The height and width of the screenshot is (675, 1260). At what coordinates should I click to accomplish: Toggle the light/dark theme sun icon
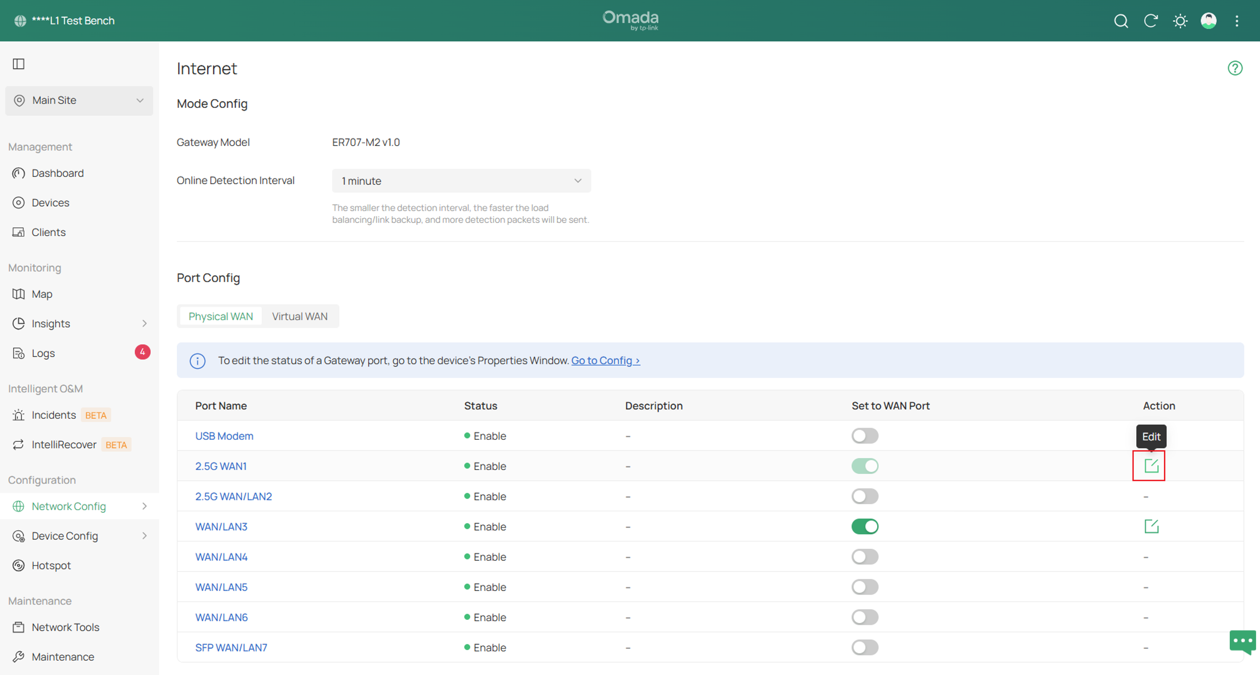tap(1180, 21)
